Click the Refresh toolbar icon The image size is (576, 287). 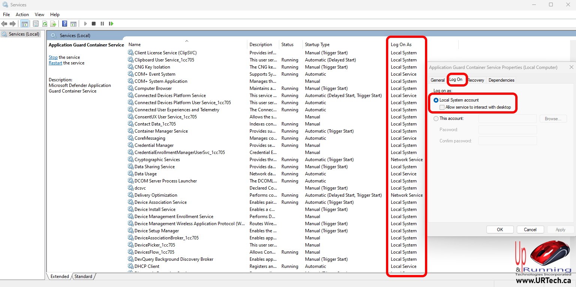click(45, 24)
